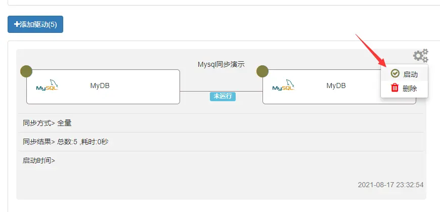This screenshot has width=440, height=212.
Task: Click the green check icon beside 启动
Action: (x=395, y=74)
